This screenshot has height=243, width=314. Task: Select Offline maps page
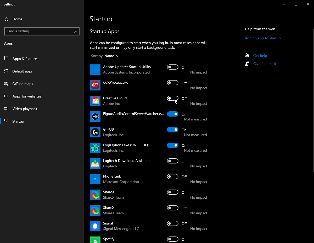pos(42,84)
